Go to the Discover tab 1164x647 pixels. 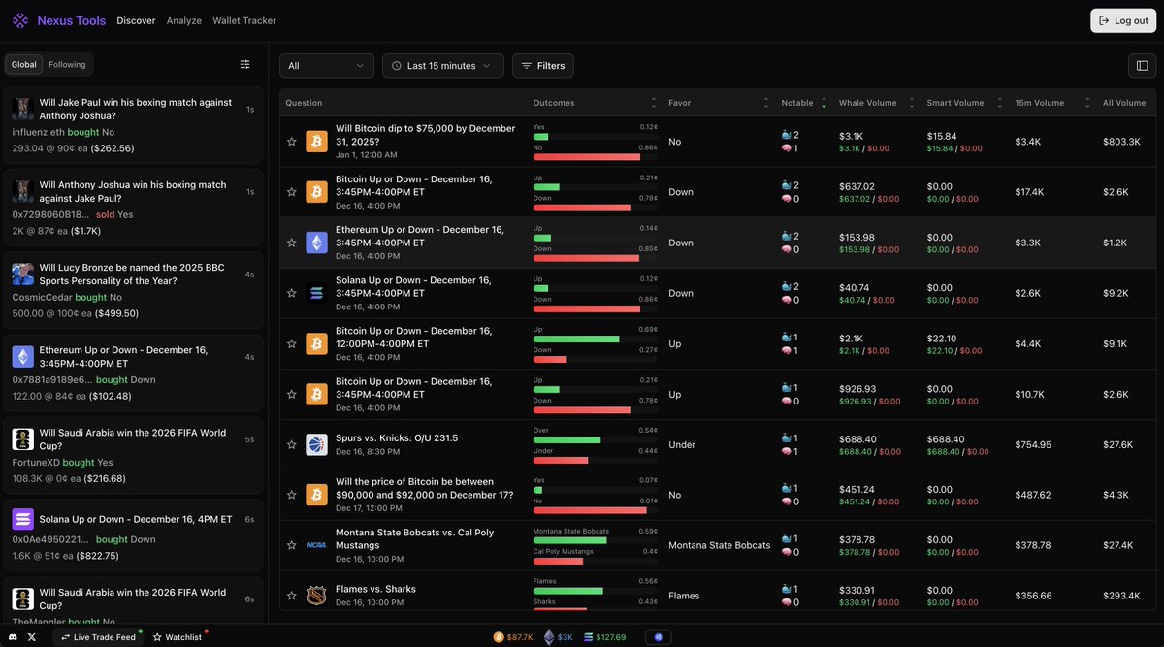pos(136,20)
